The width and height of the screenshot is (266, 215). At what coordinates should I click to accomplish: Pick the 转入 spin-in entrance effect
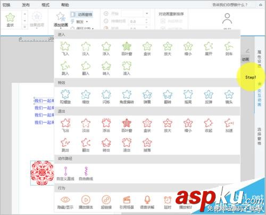106,68
